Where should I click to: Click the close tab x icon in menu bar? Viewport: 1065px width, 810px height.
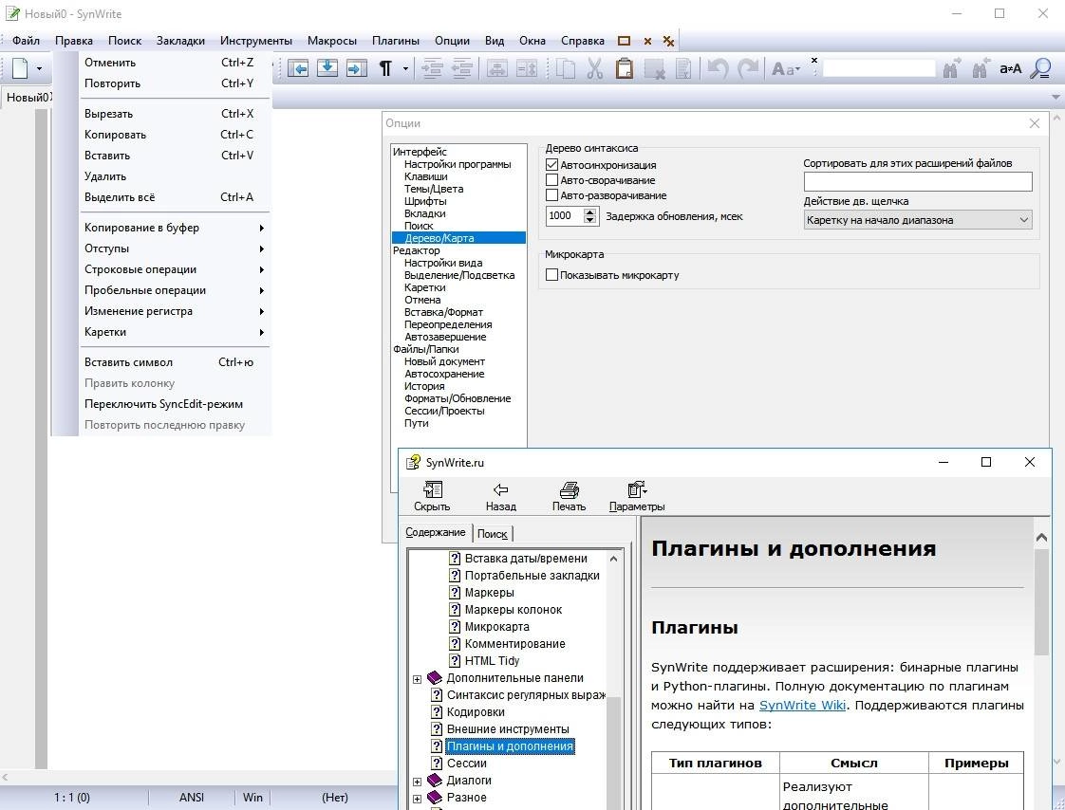pyautogui.click(x=647, y=41)
